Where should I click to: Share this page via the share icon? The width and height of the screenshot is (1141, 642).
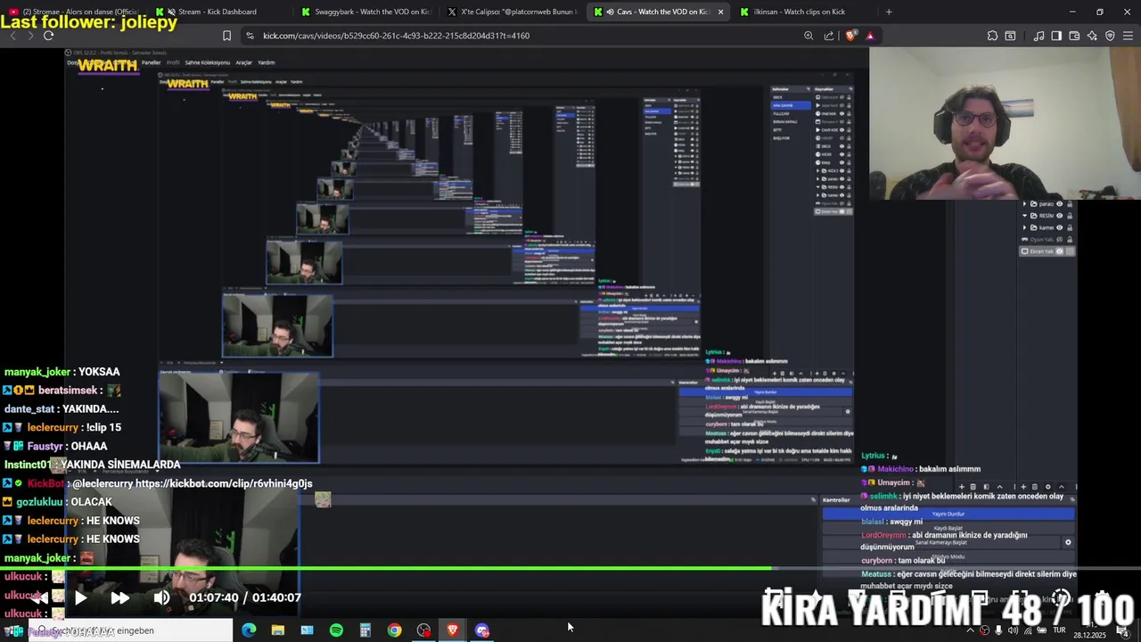pos(829,36)
